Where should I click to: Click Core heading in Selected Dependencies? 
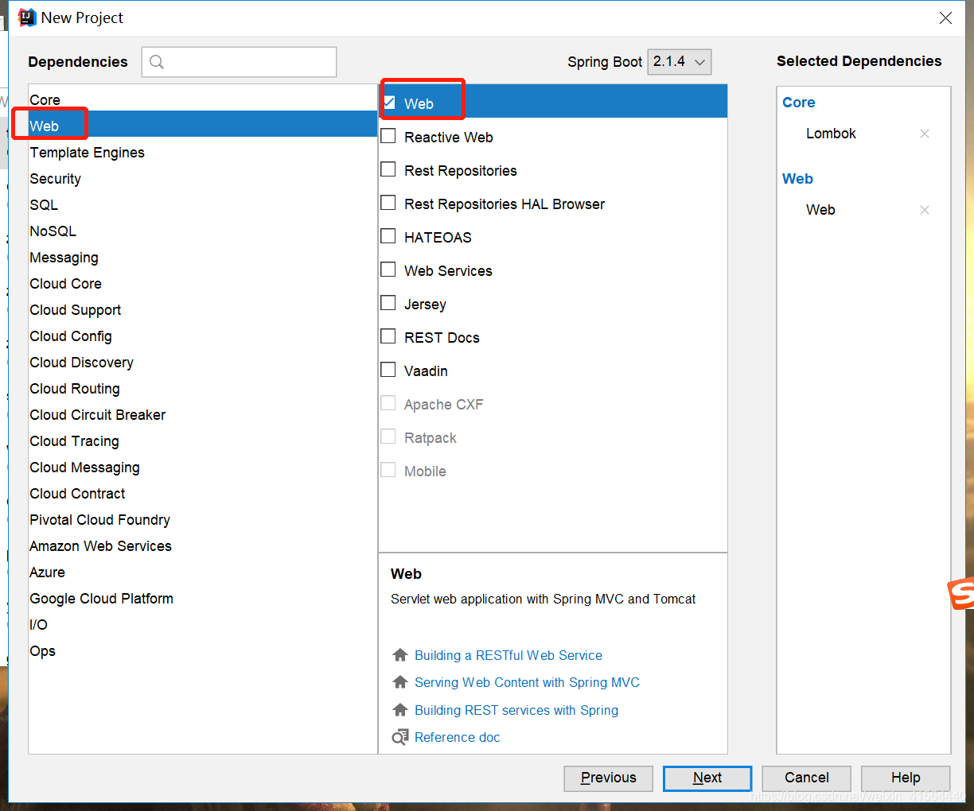798,103
